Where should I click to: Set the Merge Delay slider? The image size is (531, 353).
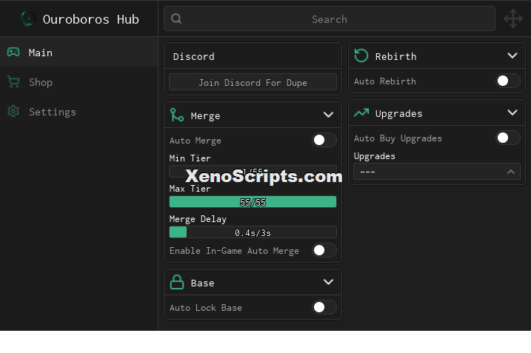(x=253, y=232)
